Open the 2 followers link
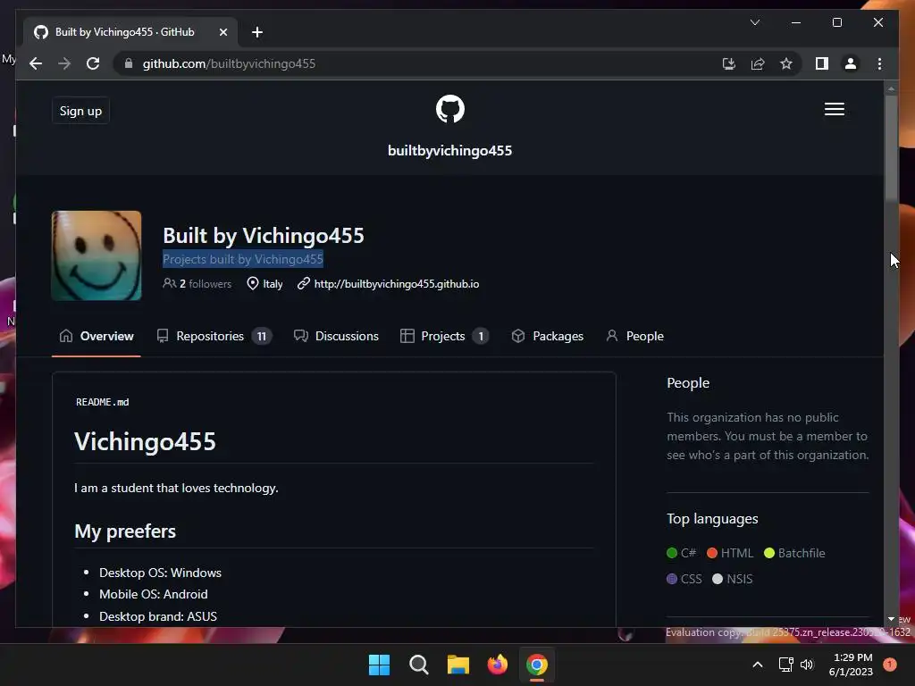 point(197,283)
